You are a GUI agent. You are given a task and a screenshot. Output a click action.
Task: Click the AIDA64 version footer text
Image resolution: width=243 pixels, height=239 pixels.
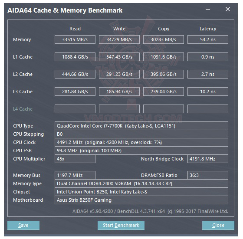(150, 211)
